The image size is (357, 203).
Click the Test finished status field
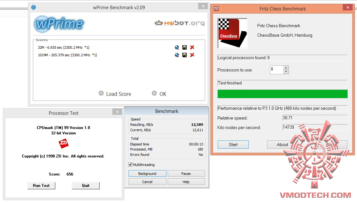283,83
